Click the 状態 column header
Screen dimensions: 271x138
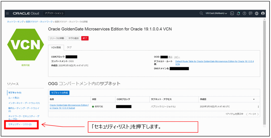[x=94, y=99]
